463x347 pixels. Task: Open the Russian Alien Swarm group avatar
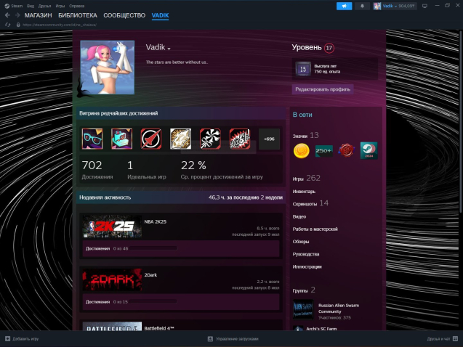[303, 309]
